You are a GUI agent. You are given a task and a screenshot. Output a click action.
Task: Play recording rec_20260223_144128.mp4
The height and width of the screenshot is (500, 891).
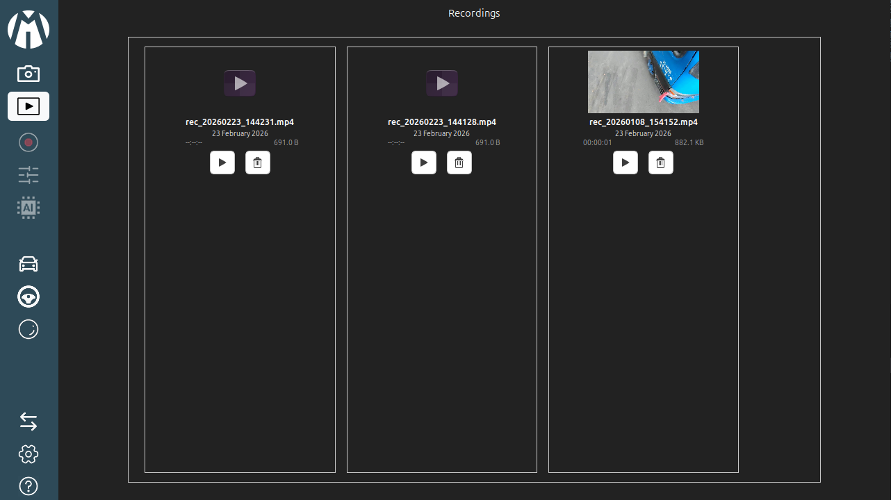coord(424,162)
